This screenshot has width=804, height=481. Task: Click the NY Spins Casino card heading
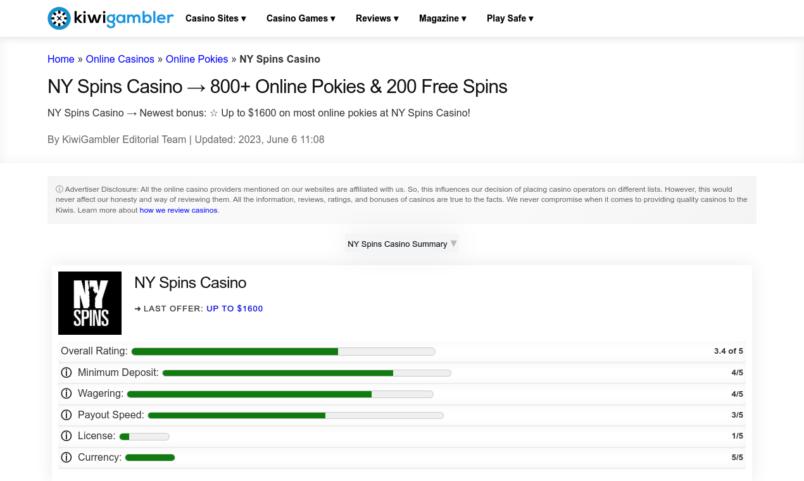[x=191, y=283]
